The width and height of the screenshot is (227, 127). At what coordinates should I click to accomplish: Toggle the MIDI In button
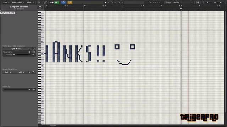pos(52,2)
